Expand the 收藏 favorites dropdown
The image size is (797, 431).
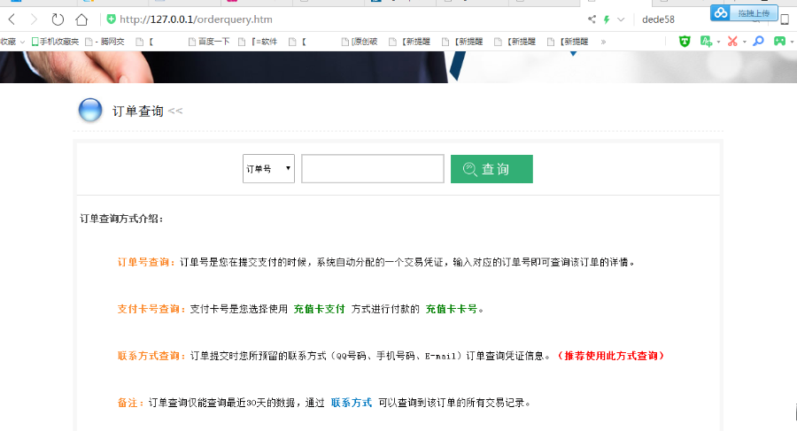pyautogui.click(x=12, y=42)
